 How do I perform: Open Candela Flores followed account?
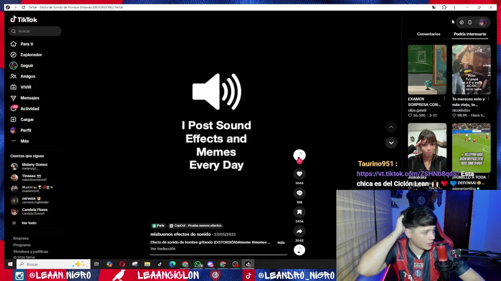[34, 212]
